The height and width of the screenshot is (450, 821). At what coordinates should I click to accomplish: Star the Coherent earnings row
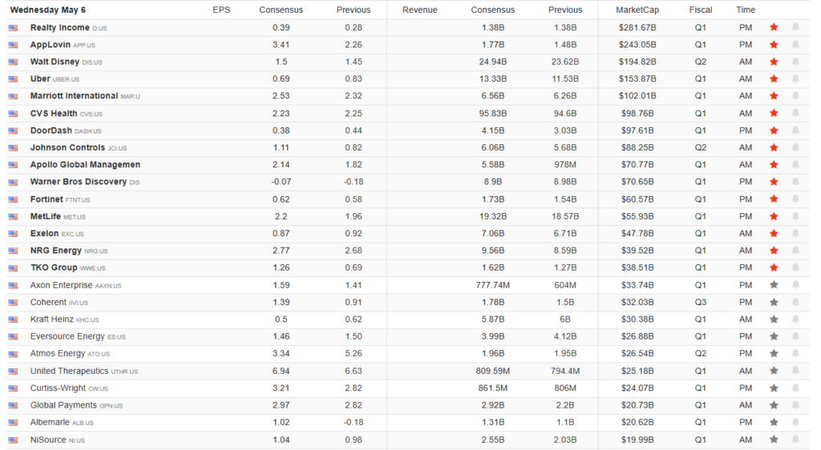point(774,302)
